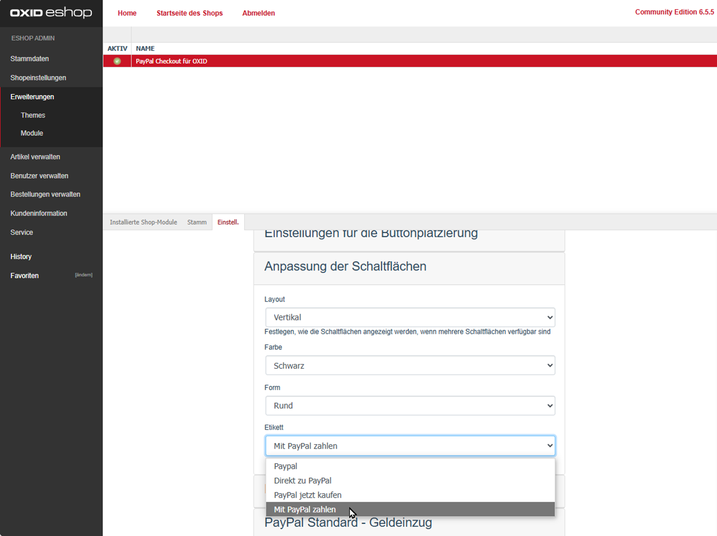Open the Form dropdown set to Rund
This screenshot has width=717, height=536.
pos(410,405)
